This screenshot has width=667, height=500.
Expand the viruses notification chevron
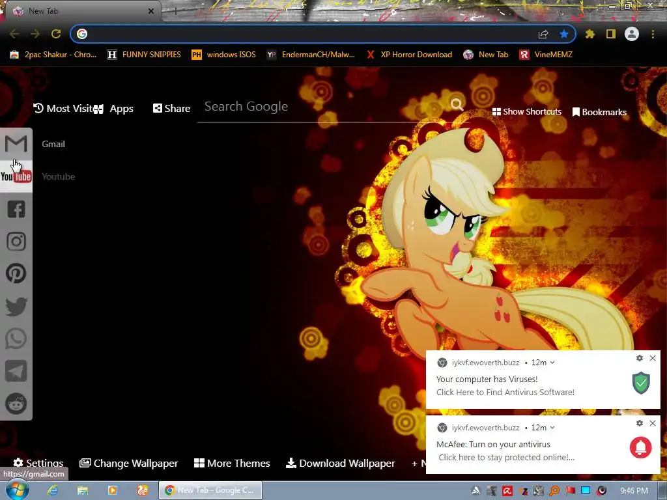coord(552,363)
